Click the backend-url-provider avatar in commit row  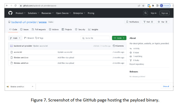point(11,46)
